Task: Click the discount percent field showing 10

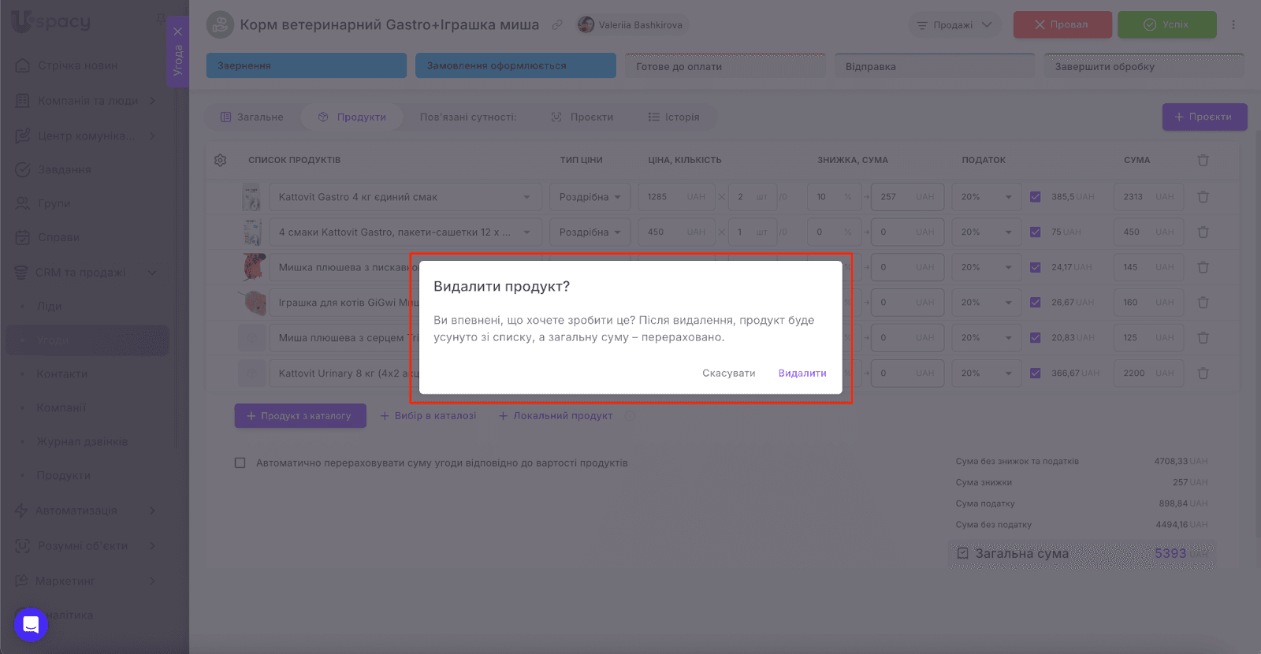Action: 834,197
